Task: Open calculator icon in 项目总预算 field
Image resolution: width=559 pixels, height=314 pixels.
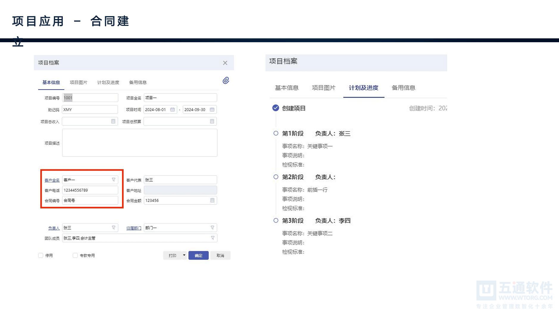Action: pos(212,121)
